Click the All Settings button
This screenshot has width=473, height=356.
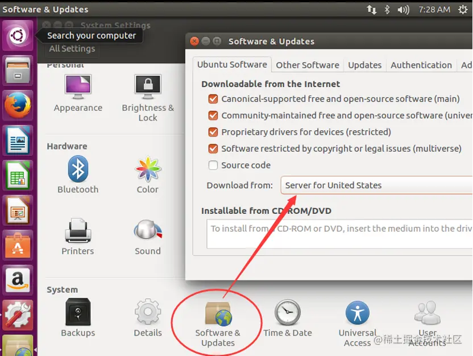(x=72, y=48)
